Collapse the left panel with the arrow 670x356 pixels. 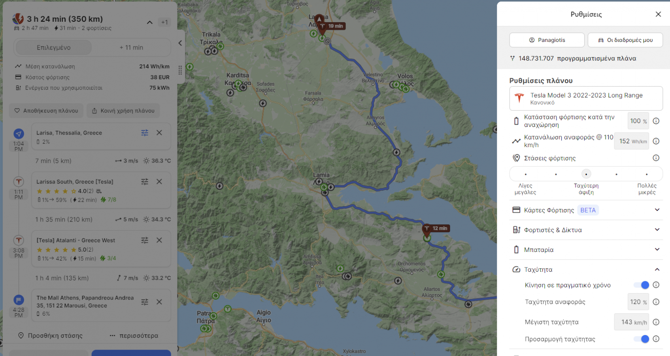[x=180, y=43]
